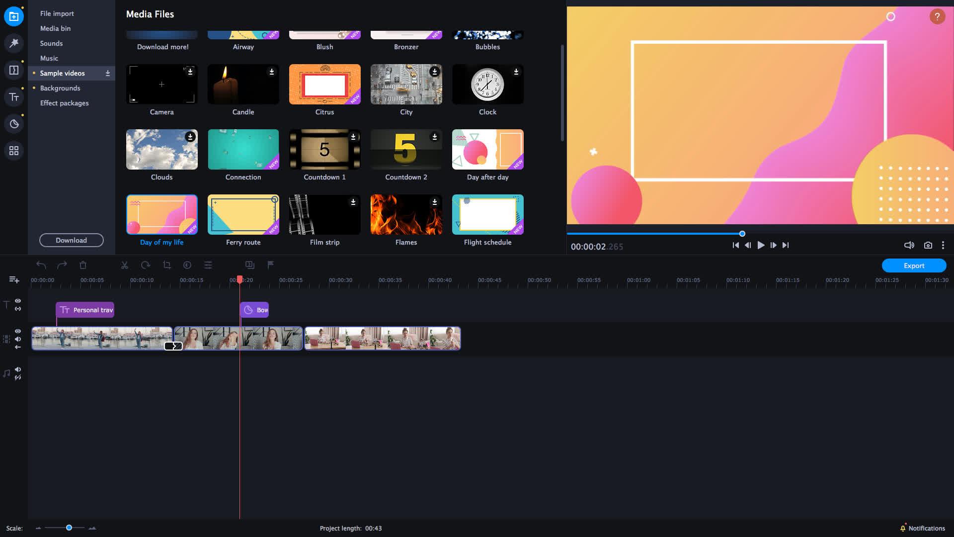Select the Flames sample video thumbnail

(406, 214)
